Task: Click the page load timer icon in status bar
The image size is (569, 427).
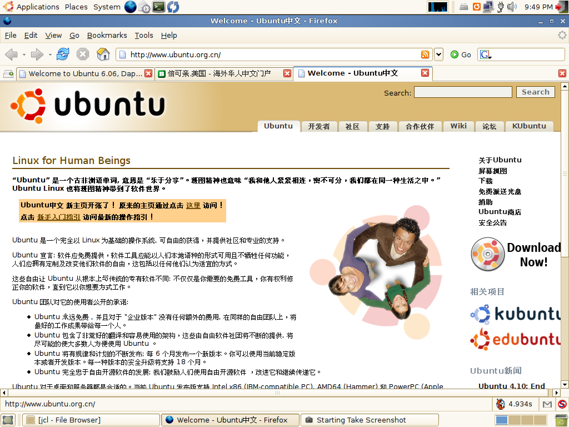Action: [x=501, y=404]
